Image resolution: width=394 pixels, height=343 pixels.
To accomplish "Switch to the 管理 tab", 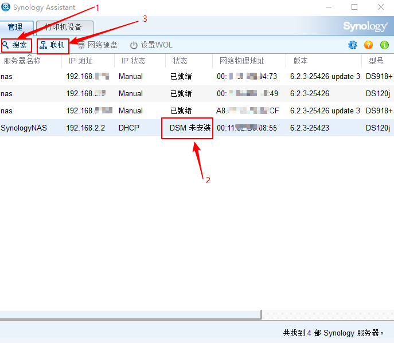I will 17,27.
